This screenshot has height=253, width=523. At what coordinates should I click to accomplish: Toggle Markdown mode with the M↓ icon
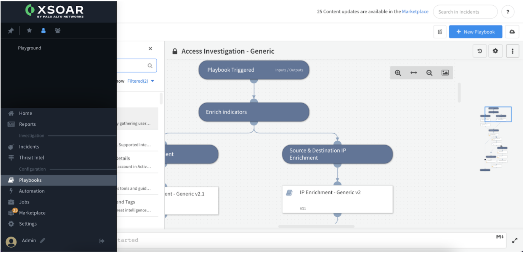point(500,237)
